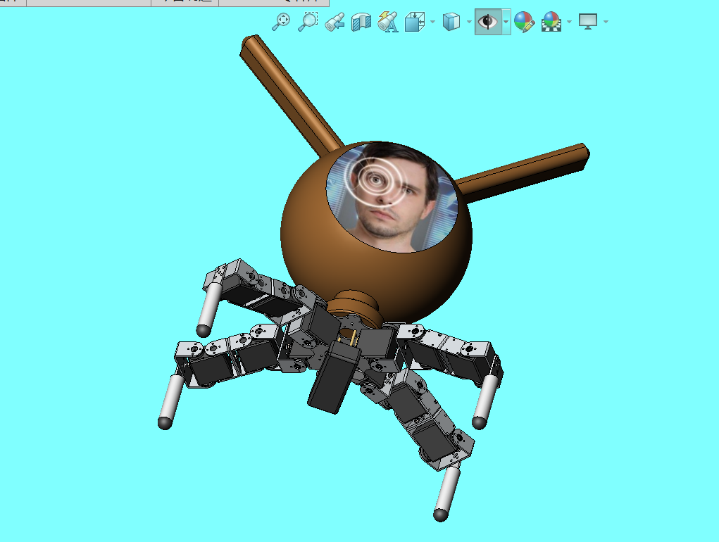The width and height of the screenshot is (719, 542).
Task: Open Edit Appearance color ball
Action: (524, 22)
